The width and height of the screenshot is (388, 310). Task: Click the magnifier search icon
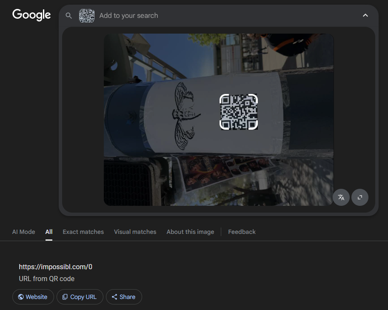coord(68,16)
